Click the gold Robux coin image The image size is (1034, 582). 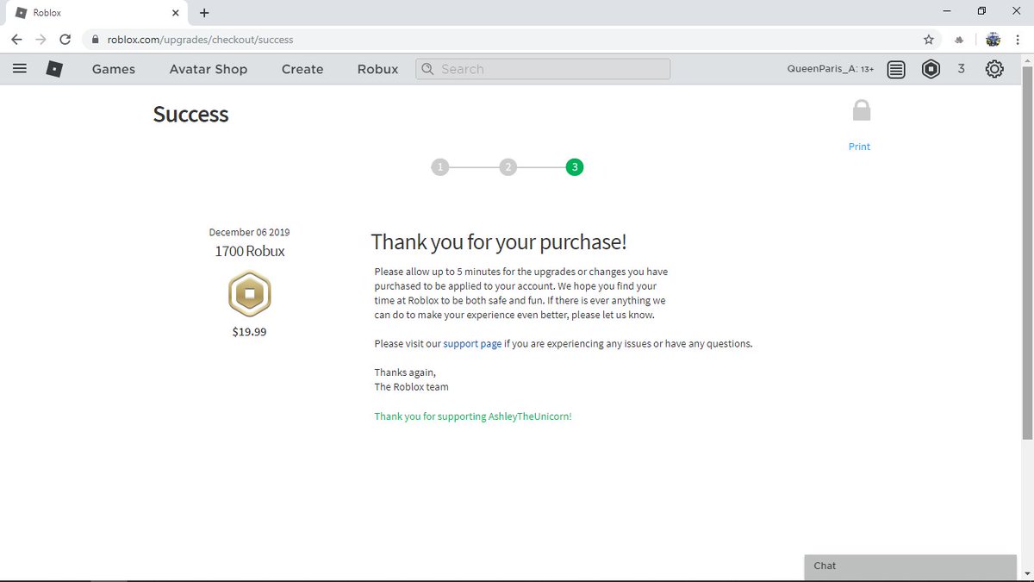click(250, 295)
